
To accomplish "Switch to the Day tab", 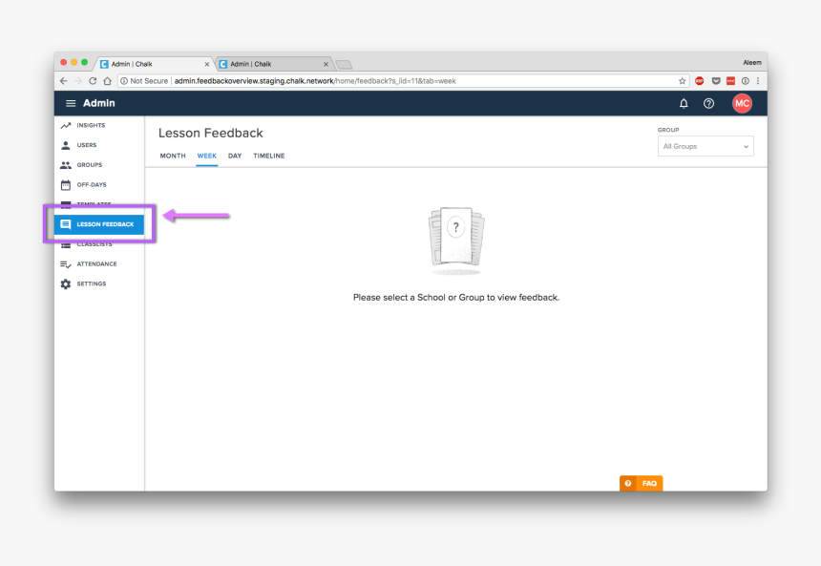I will pyautogui.click(x=235, y=156).
